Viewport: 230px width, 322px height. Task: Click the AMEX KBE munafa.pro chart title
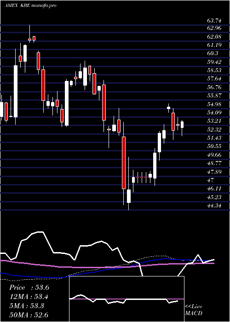tap(30, 6)
